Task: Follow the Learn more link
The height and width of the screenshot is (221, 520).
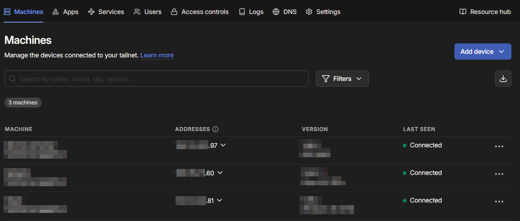Action: [157, 55]
